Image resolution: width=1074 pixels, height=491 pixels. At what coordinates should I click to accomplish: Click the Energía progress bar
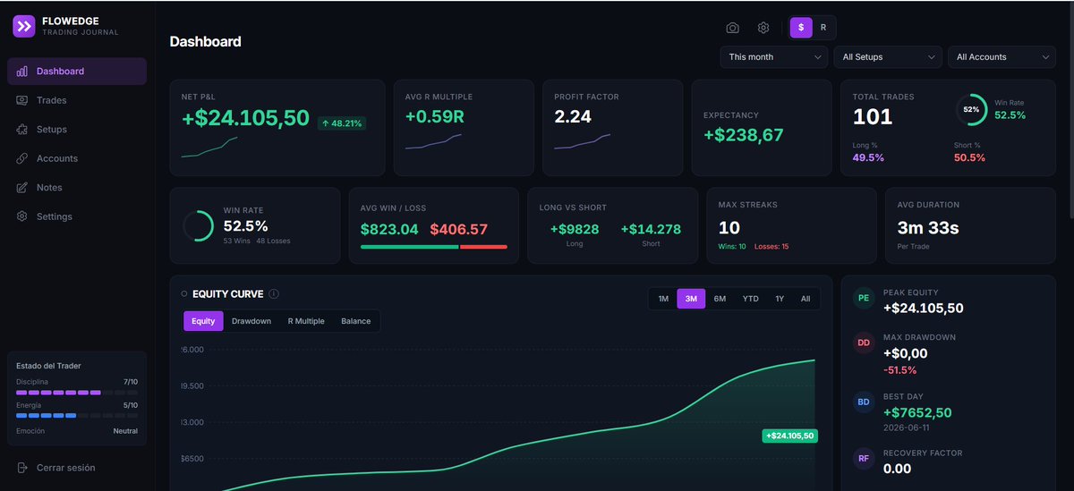point(77,416)
